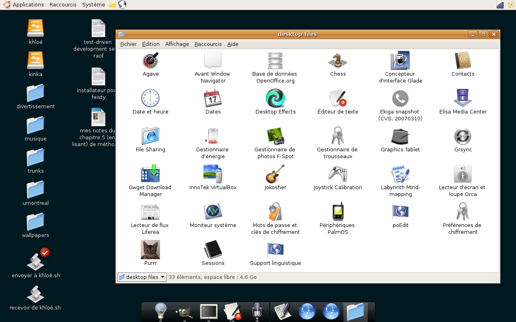Open Périphériques PalmOS icon
516x322 pixels.
pos(338,212)
